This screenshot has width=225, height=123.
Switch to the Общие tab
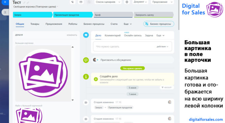click(x=20, y=24)
